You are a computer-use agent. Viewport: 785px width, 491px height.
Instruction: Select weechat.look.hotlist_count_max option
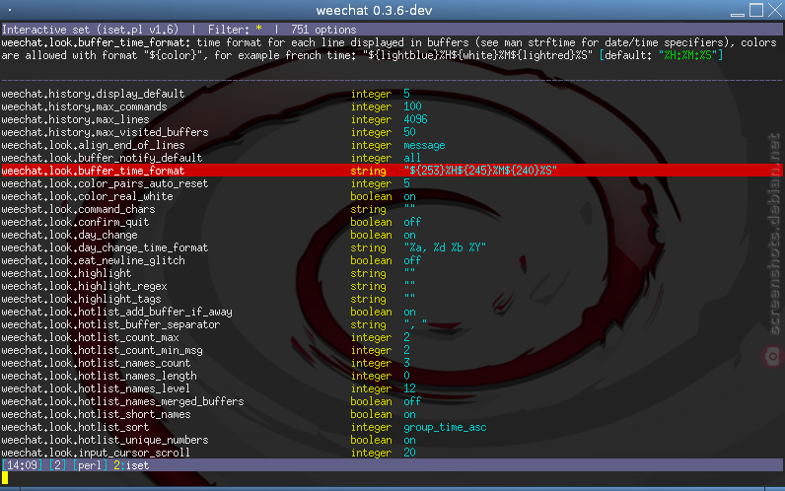[392, 338]
